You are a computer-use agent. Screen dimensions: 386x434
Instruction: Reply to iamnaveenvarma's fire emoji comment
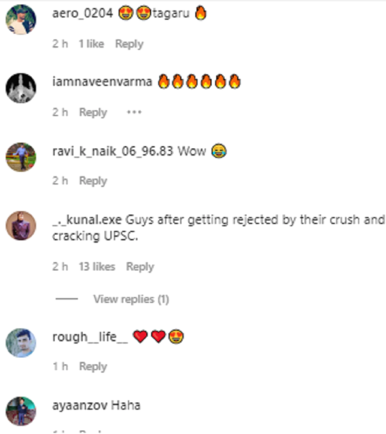pyautogui.click(x=93, y=112)
